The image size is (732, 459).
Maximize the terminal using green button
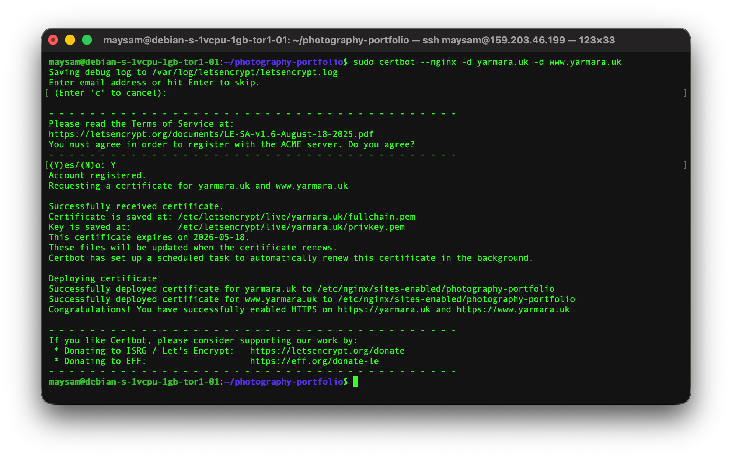click(x=87, y=40)
